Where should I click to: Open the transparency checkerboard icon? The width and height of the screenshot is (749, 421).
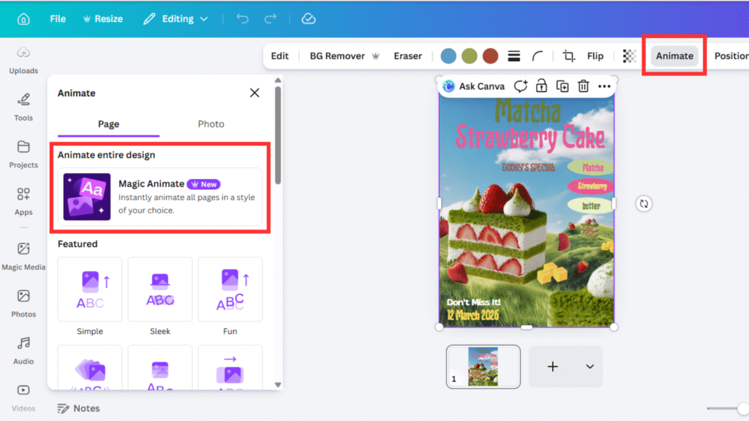(629, 56)
